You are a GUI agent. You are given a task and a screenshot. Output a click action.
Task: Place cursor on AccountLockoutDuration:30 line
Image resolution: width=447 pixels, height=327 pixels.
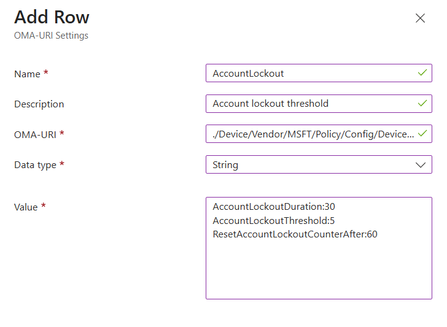tap(274, 207)
